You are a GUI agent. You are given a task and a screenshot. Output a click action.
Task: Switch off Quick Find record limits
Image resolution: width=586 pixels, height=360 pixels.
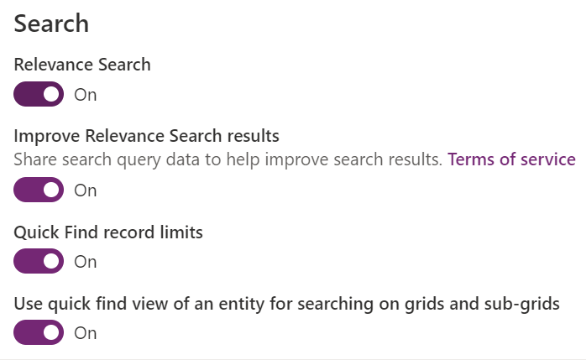(39, 262)
